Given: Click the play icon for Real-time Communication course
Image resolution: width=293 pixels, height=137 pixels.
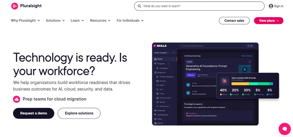Looking at the screenshot, I should click(188, 85).
